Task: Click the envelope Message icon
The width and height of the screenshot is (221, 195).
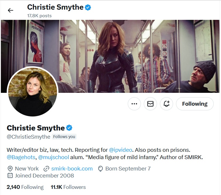Action: click(150, 104)
